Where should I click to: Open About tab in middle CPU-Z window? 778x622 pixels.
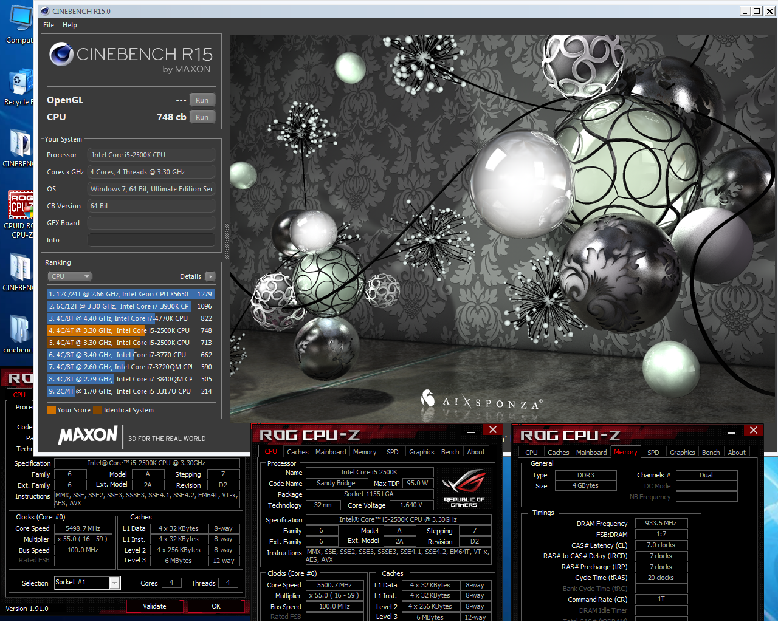click(476, 452)
